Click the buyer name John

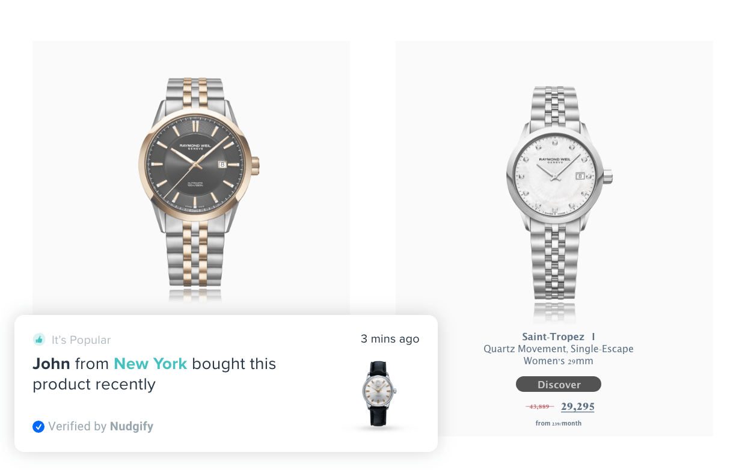point(51,364)
